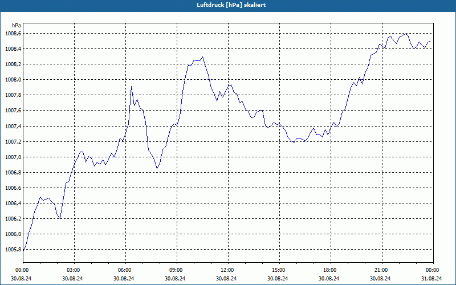
Task: Select the 1008,4 y-axis label
Action: [13, 49]
